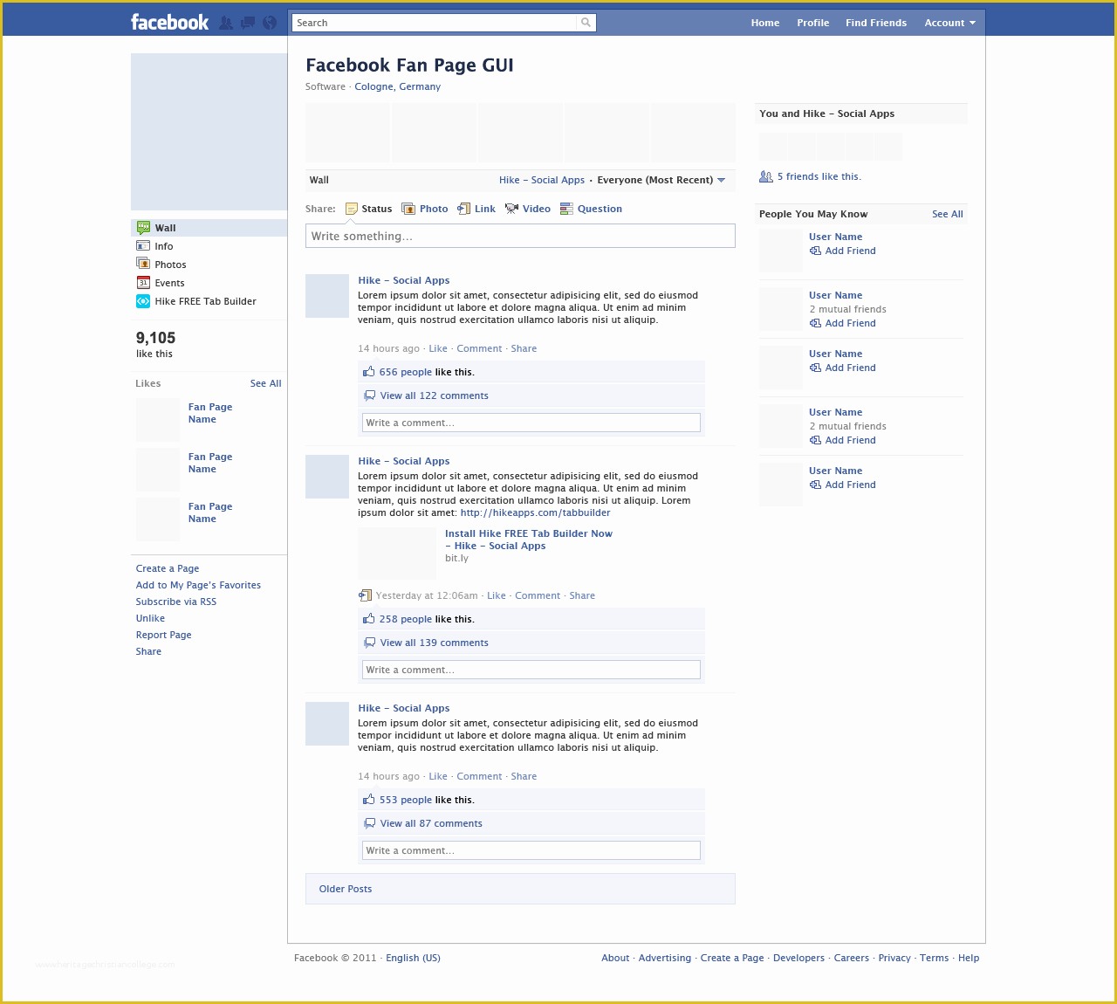This screenshot has width=1117, height=1004.
Task: Click View all 87 comments
Action: tap(431, 823)
